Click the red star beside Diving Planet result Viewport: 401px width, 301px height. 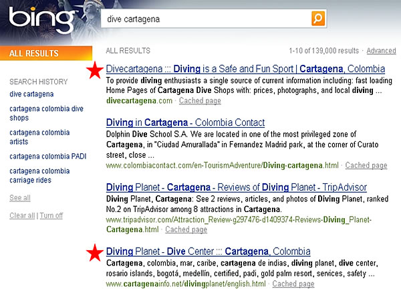pyautogui.click(x=96, y=252)
